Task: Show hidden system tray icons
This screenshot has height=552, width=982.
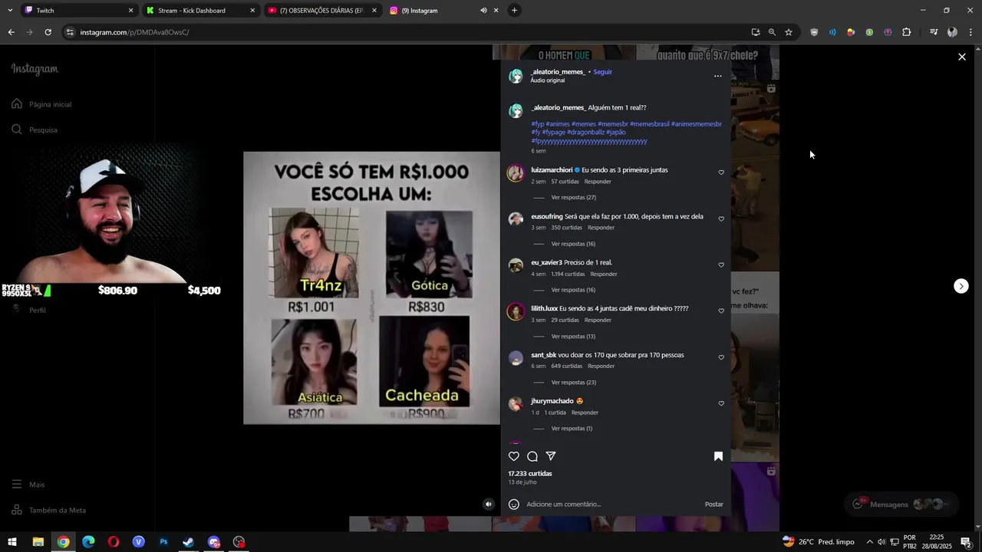Action: pos(869,542)
